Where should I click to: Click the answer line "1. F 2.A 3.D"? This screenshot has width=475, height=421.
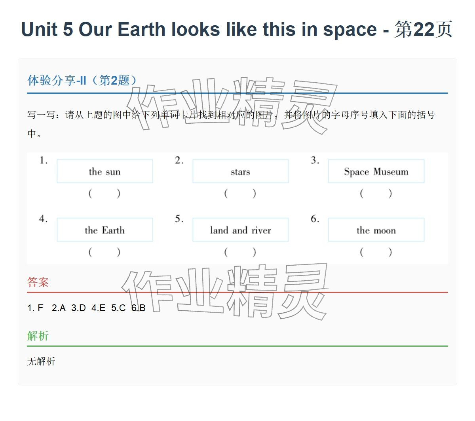point(86,308)
